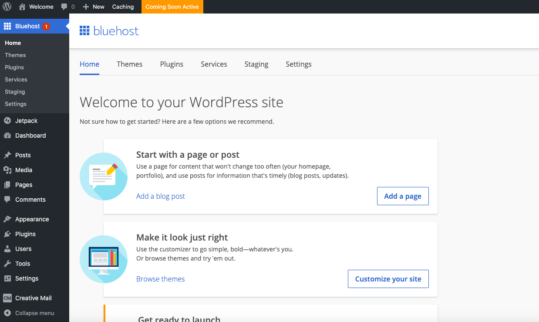Open the Services tab
Screen dimensions: 539x322
[214, 64]
